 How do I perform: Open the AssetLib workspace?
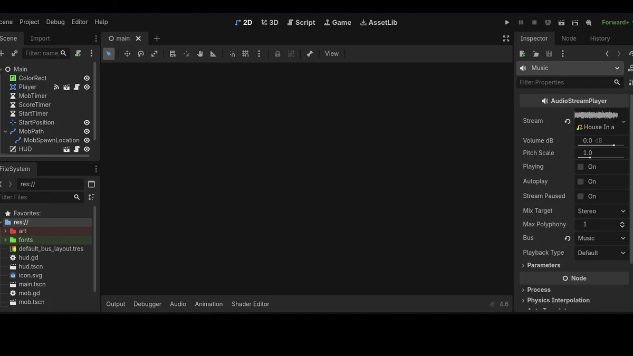[x=379, y=22]
